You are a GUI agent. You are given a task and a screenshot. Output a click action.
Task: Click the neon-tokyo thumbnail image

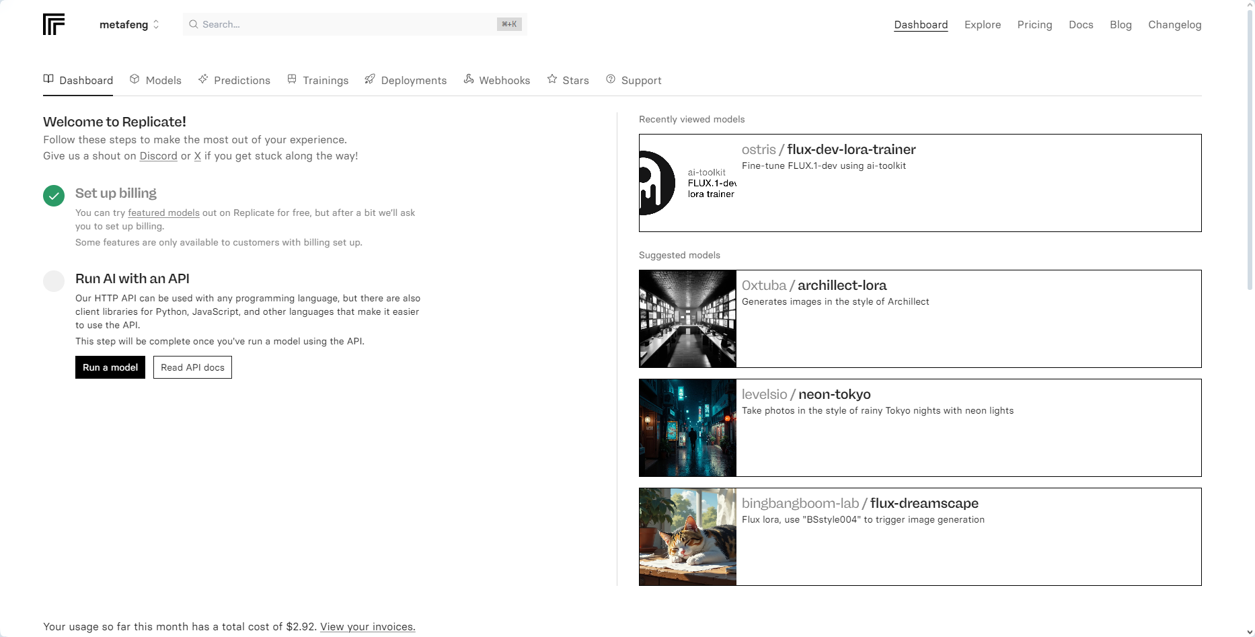pos(687,428)
